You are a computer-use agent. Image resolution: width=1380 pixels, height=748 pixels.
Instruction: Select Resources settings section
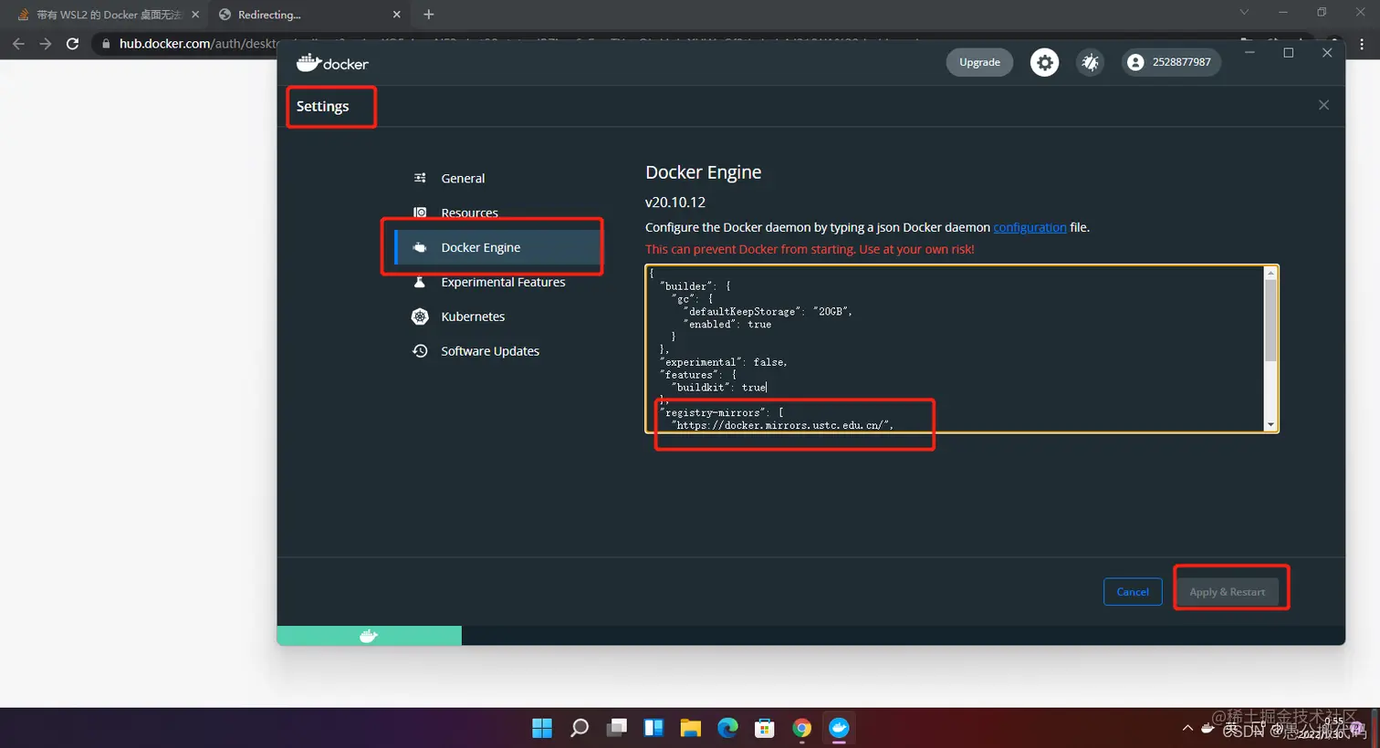pyautogui.click(x=469, y=213)
